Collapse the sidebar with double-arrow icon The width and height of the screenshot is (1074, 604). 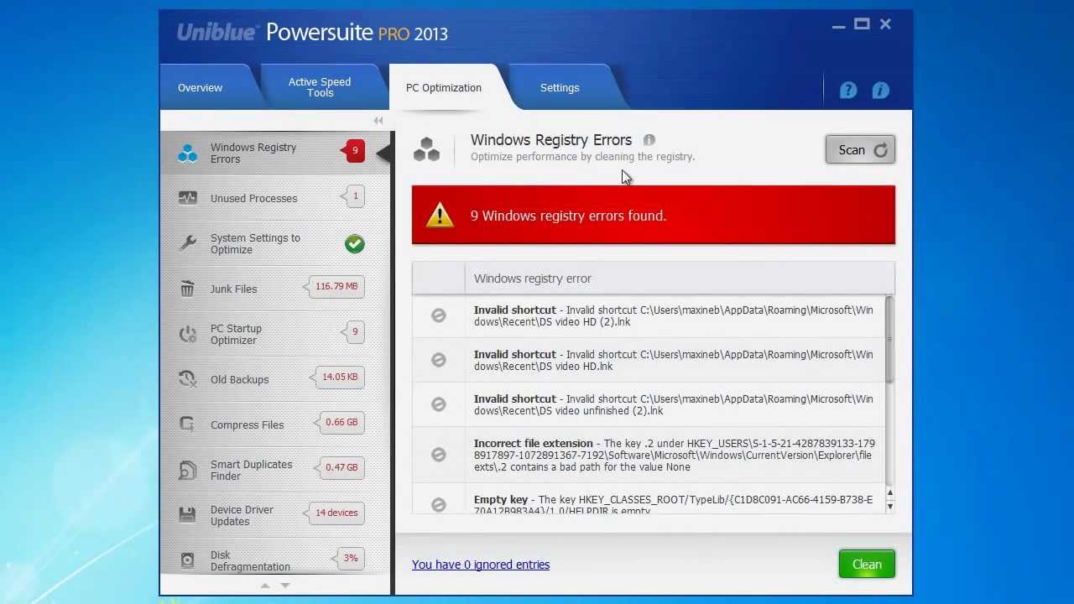378,121
